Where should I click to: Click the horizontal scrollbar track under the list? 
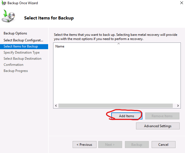117,106
